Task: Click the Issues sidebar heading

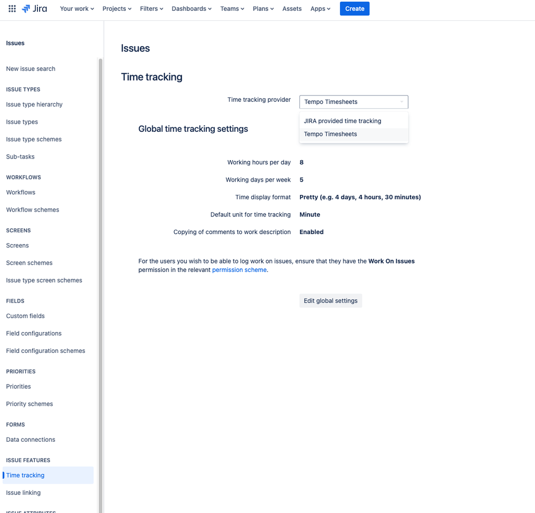Action: coord(15,43)
